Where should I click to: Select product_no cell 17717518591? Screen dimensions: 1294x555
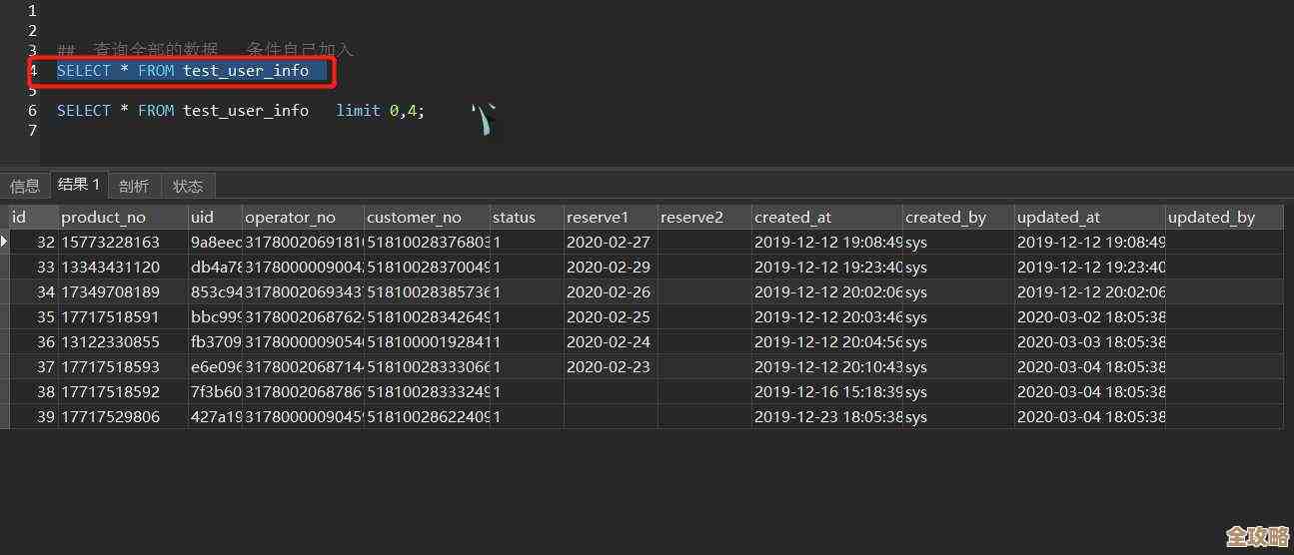[x=123, y=317]
